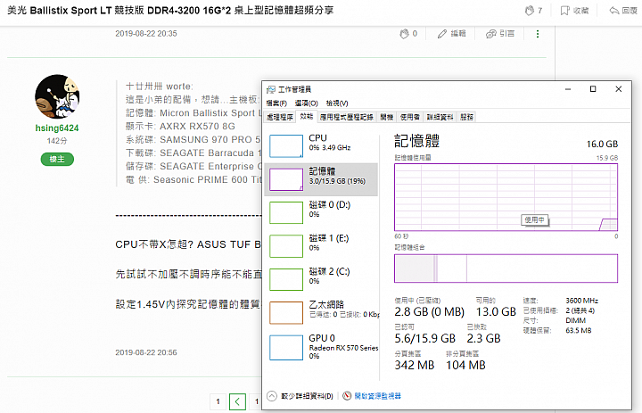Click the orange ethernet mini graph thumbnail

coord(286,312)
